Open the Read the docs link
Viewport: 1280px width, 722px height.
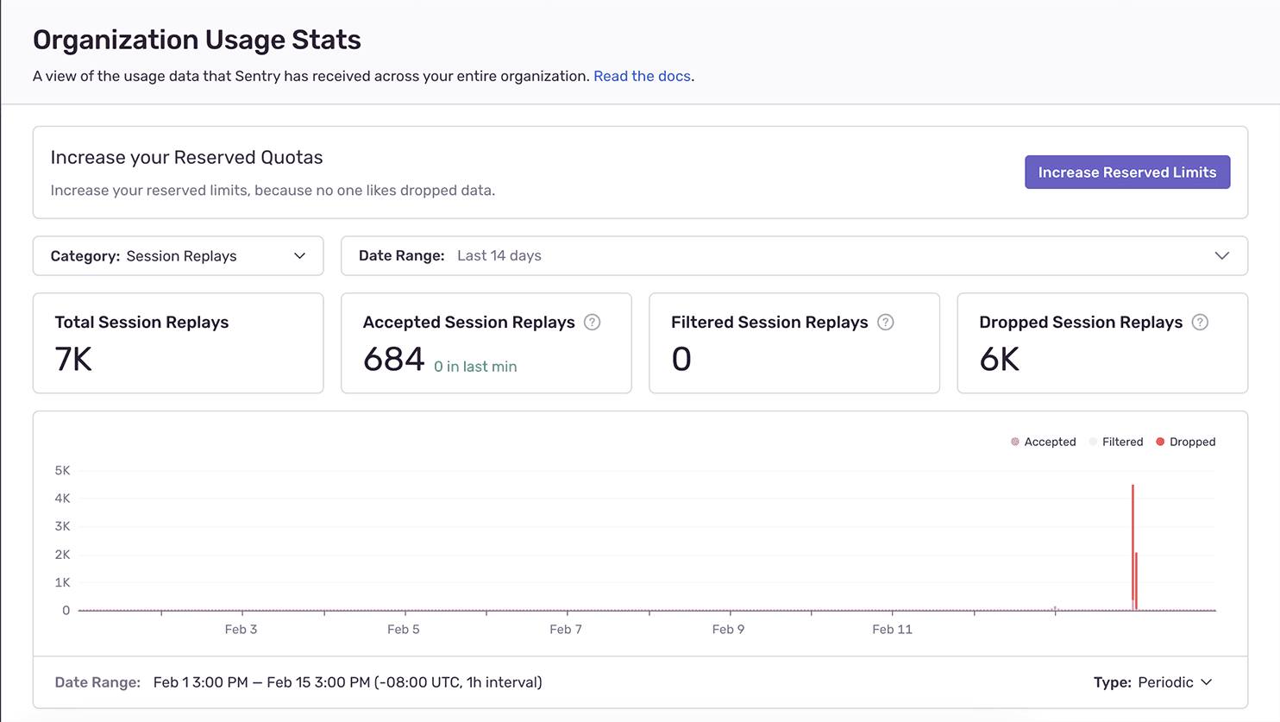click(642, 76)
